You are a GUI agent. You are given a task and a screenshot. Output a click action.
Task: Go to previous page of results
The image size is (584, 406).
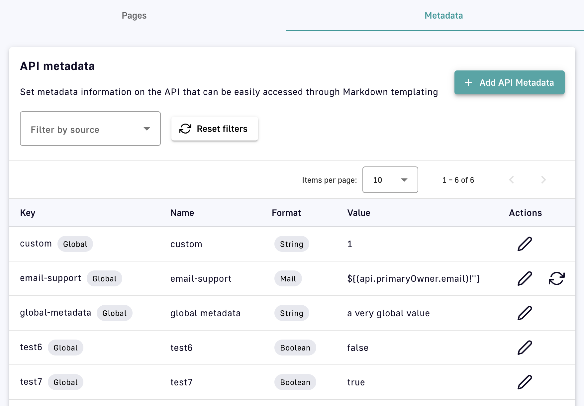[x=512, y=180]
